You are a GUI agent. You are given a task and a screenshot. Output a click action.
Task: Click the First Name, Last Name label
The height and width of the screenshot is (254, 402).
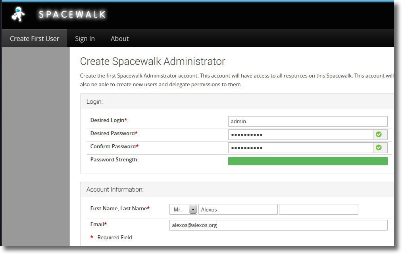click(x=121, y=209)
